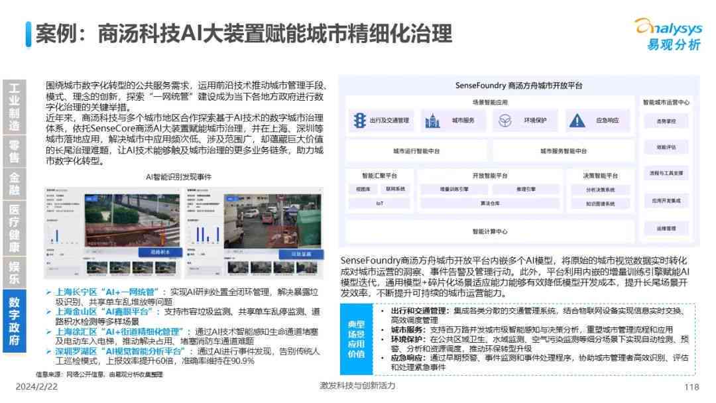
Task: Click the arrow bullet before 深圳罗湖区
Action: 48,351
